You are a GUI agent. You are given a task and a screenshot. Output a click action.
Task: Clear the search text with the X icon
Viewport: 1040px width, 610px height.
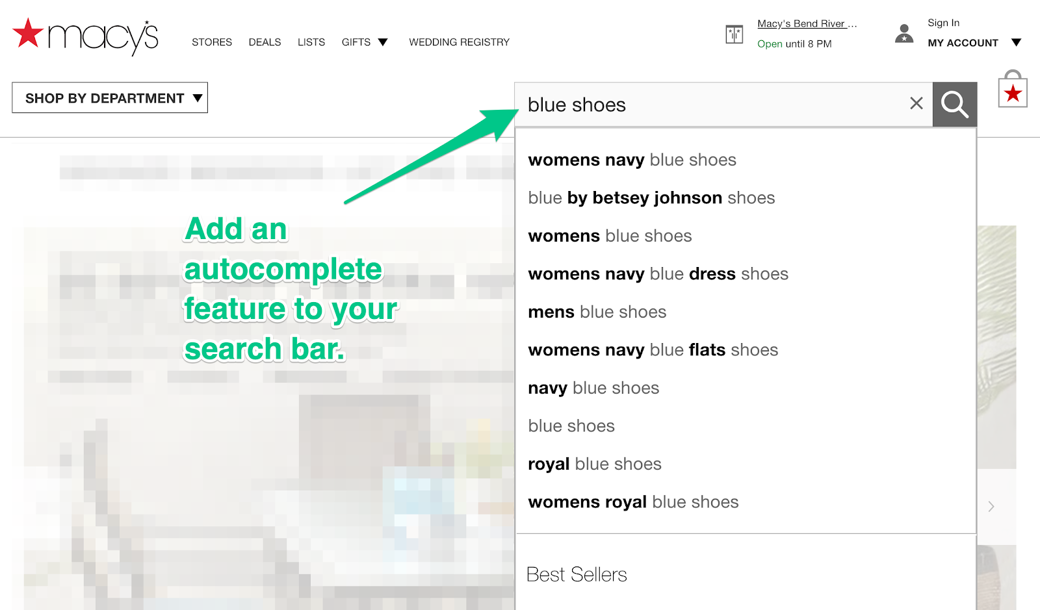[916, 103]
